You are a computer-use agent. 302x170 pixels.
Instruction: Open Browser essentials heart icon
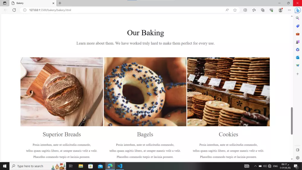(271, 10)
